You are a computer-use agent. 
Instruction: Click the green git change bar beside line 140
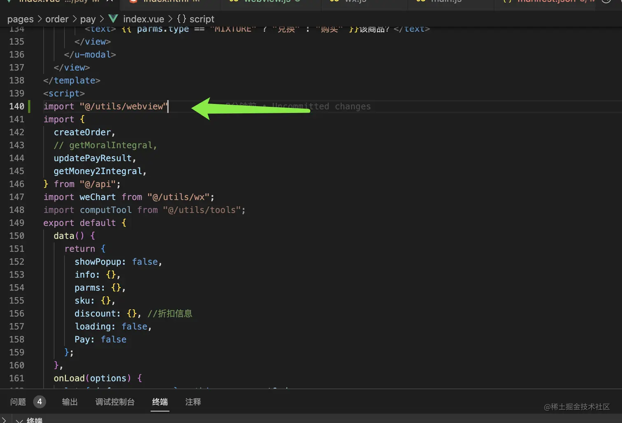[x=29, y=106]
